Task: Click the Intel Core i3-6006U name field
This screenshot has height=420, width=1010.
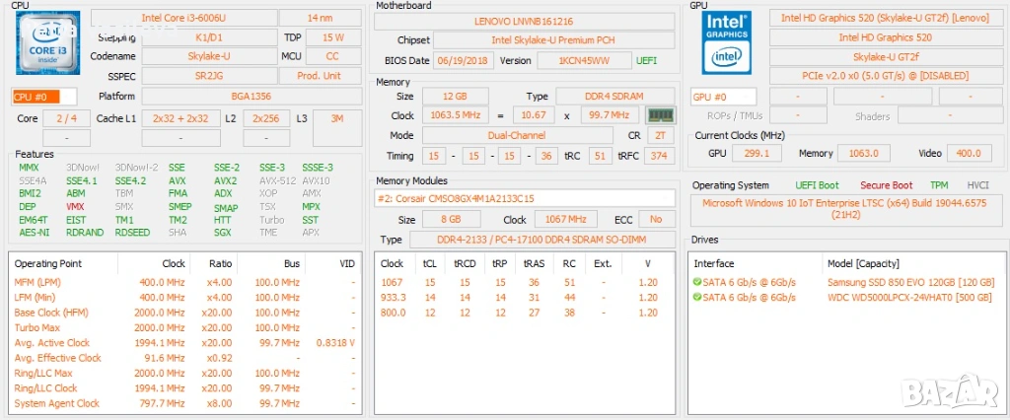Action: point(181,18)
